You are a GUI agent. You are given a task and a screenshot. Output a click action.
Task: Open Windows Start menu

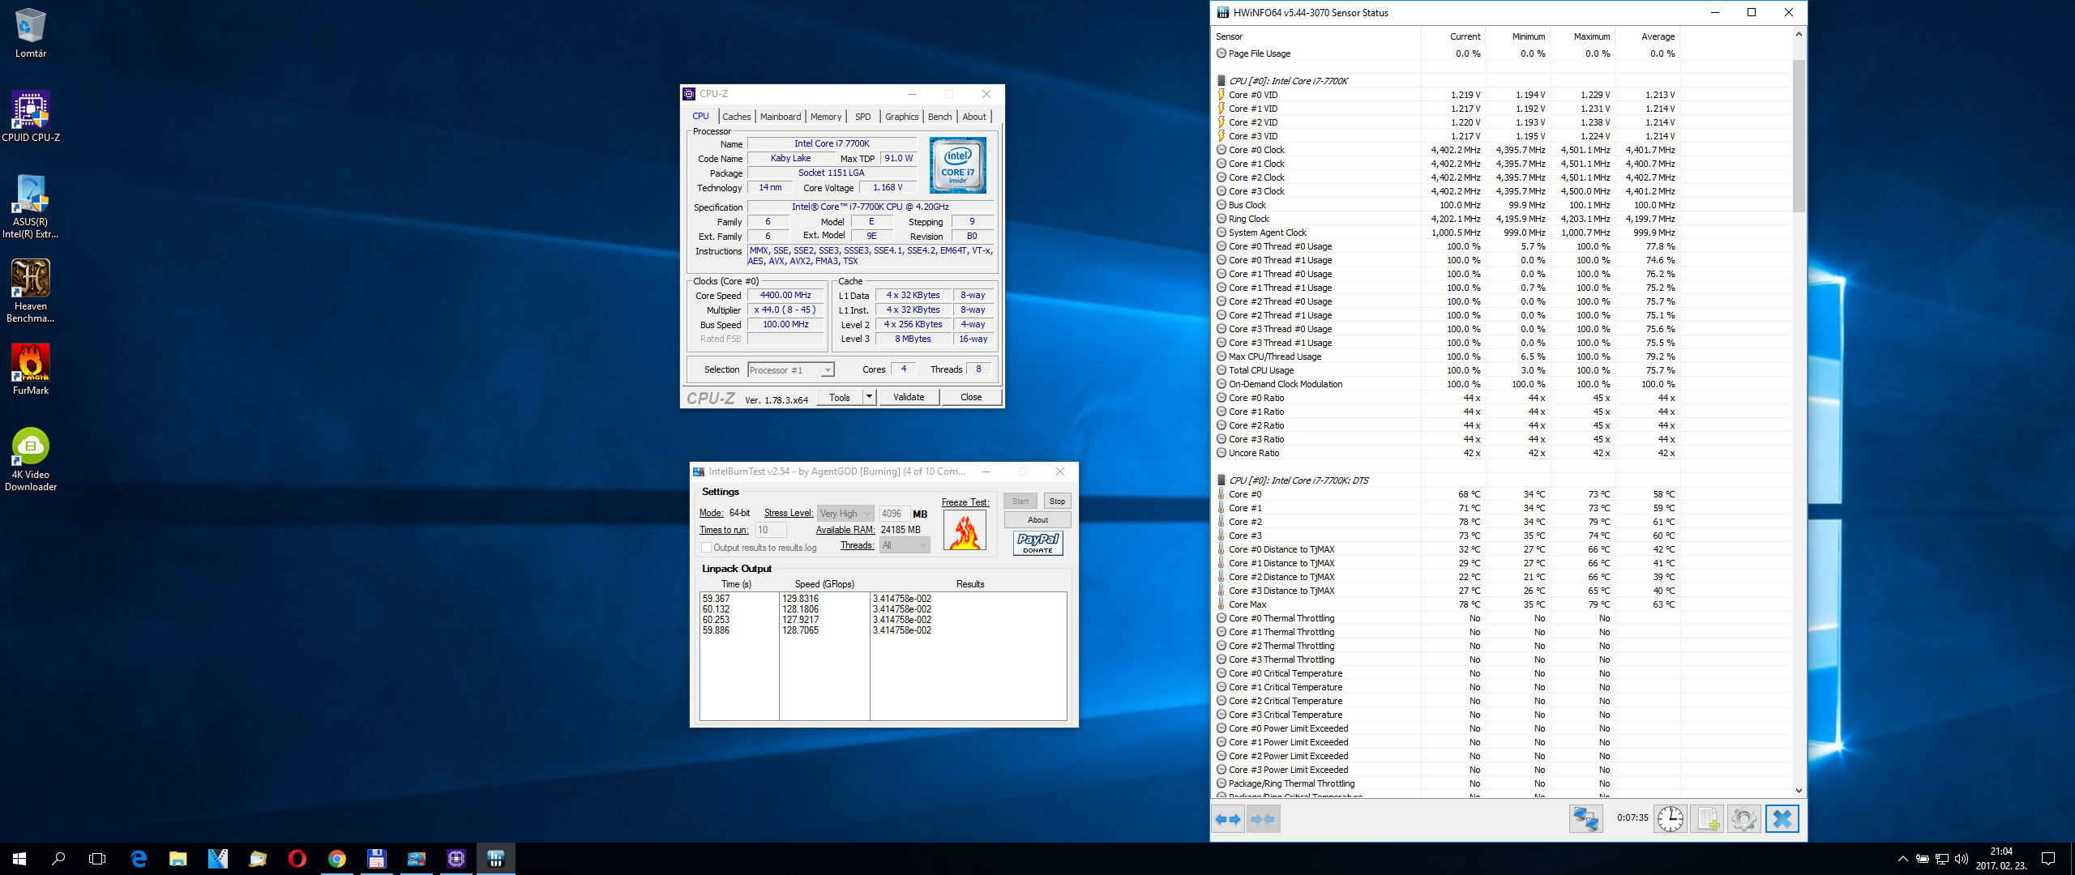[x=19, y=859]
